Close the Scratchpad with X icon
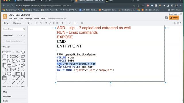This screenshot has height=103, width=184. click(24, 35)
